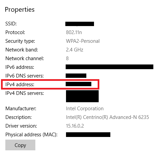Click the redacted IPv6 address value
Viewport: 166px width, 155px height.
(109, 67)
